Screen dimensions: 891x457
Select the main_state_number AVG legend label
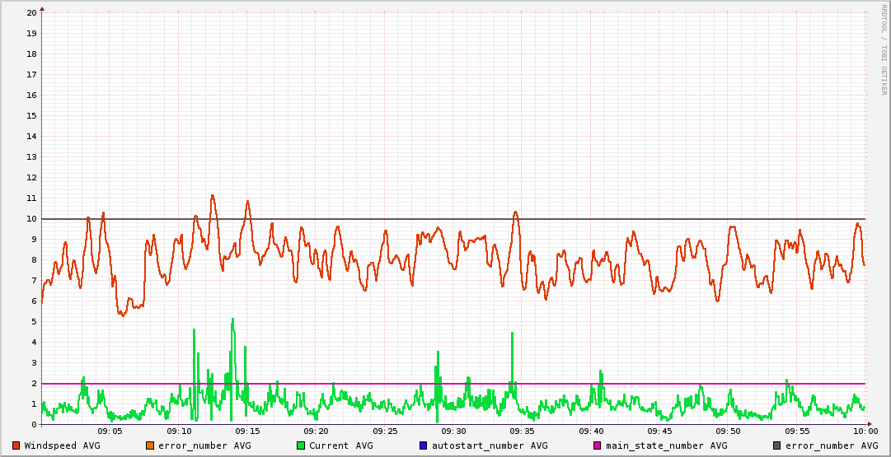click(666, 445)
